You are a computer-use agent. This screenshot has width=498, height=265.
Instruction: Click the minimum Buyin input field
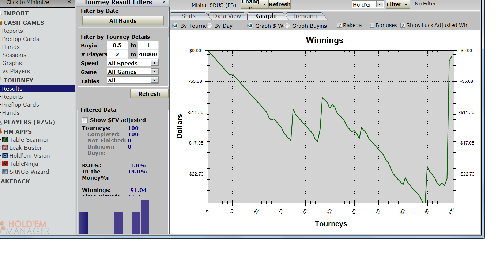click(117, 46)
